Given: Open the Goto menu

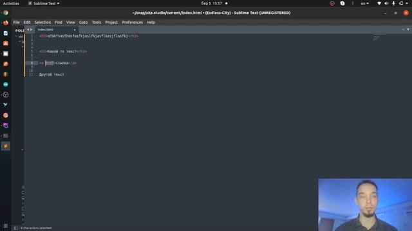Looking at the screenshot, I should click(x=83, y=22).
